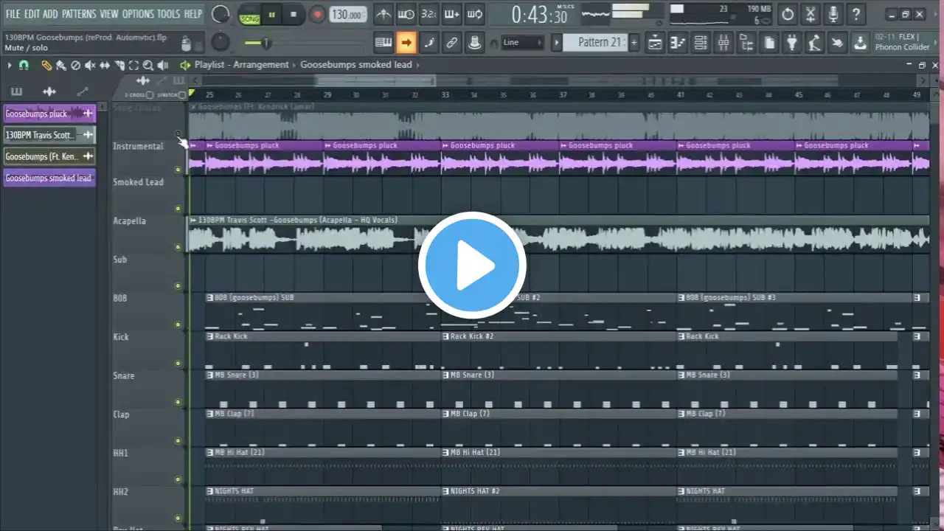Stop playback with the stop button
Viewport: 944px width, 531px height.
coord(294,14)
